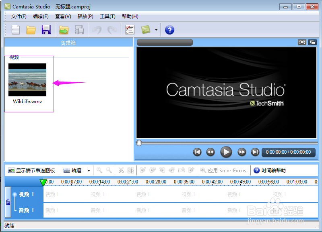The width and height of the screenshot is (322, 232).
Task: Detach the preview window icon
Action: click(x=313, y=43)
